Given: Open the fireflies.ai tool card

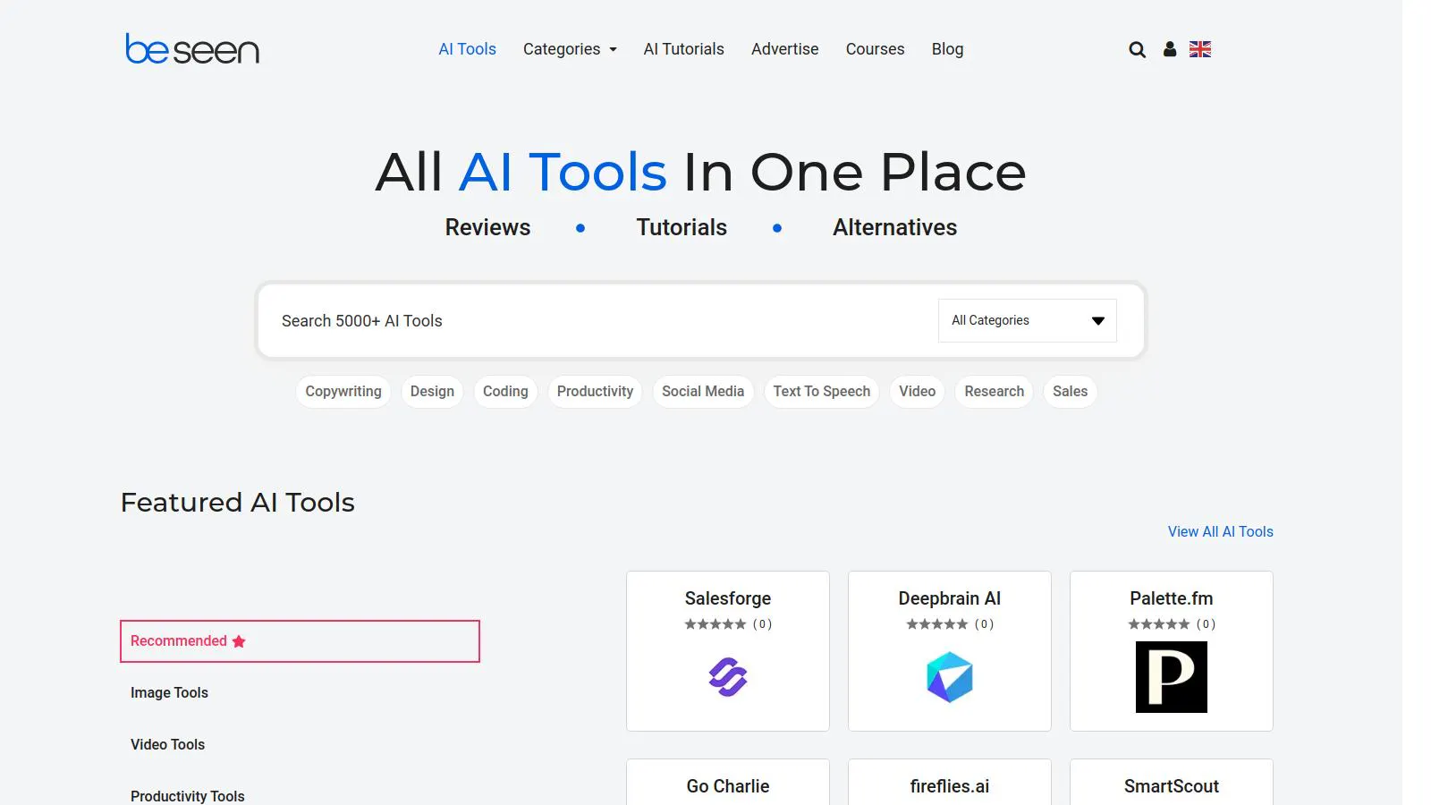Looking at the screenshot, I should click(x=950, y=783).
